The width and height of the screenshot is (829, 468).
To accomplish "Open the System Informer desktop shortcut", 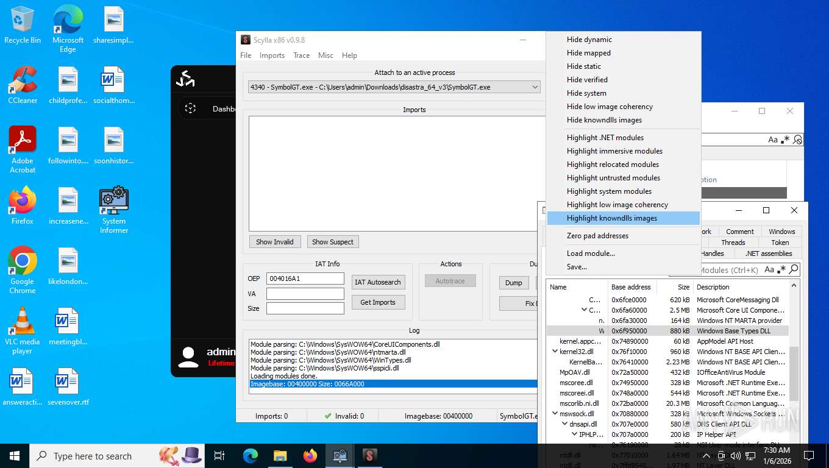I will (113, 210).
